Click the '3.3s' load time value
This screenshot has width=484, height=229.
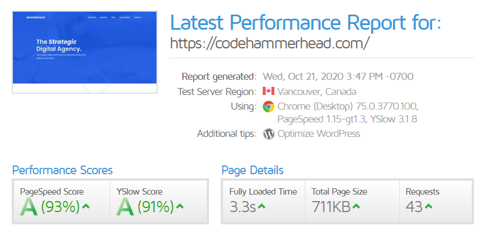[x=243, y=207]
